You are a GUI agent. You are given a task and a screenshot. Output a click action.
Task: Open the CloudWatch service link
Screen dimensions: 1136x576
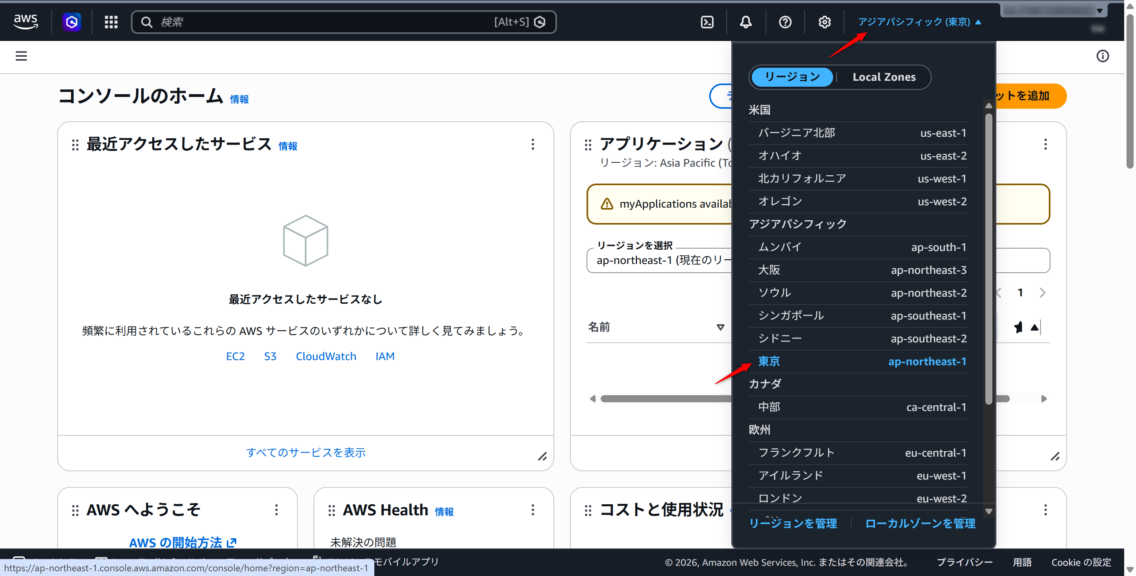[325, 356]
